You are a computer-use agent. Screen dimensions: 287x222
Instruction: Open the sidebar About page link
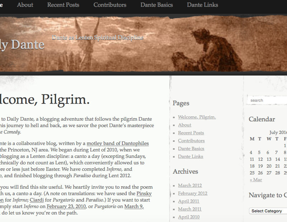tap(185, 125)
